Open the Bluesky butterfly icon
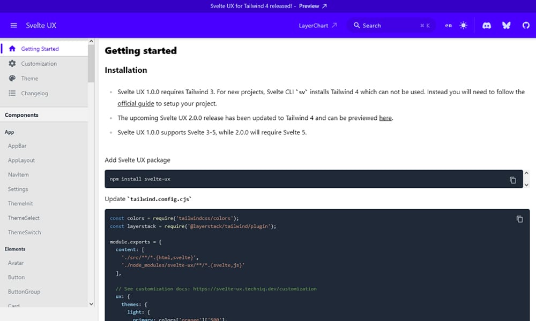The image size is (536, 321). coord(507,25)
